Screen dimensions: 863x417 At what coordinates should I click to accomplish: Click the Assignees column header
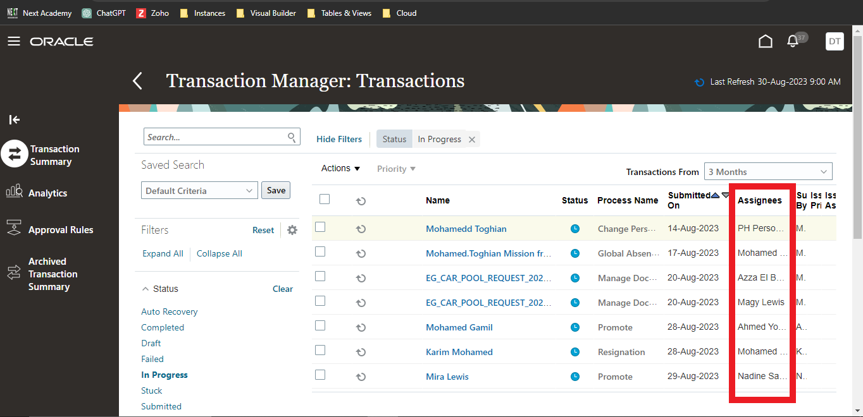[x=760, y=200]
